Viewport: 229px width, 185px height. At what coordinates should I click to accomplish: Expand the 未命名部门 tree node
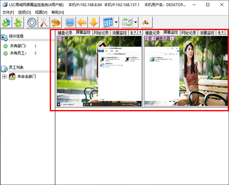pyautogui.click(x=4, y=76)
